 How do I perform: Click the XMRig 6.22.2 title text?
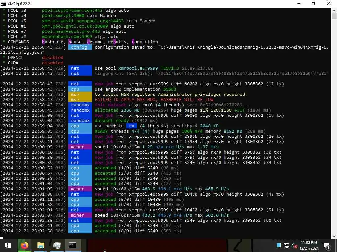click(x=19, y=4)
